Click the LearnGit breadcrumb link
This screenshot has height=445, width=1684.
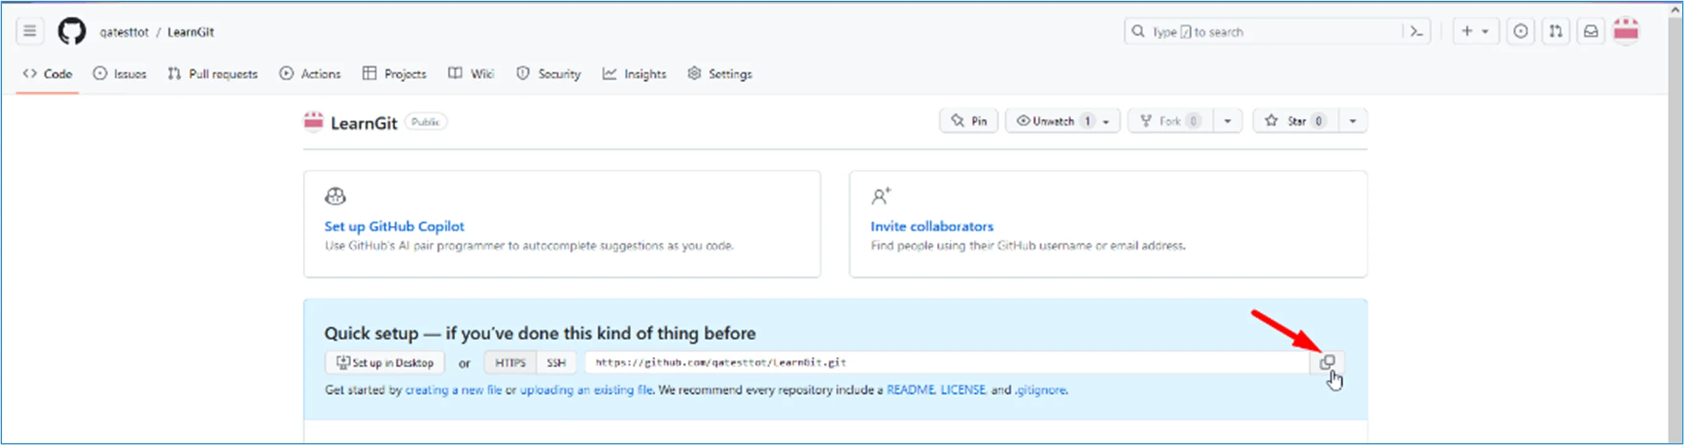191,32
